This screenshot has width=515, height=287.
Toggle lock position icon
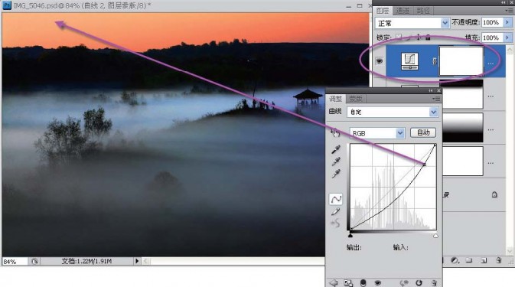coord(419,37)
